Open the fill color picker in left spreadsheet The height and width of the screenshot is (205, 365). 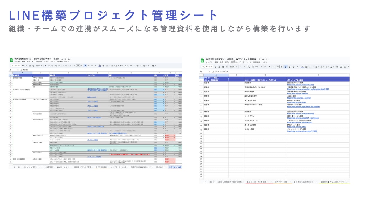[100, 65]
